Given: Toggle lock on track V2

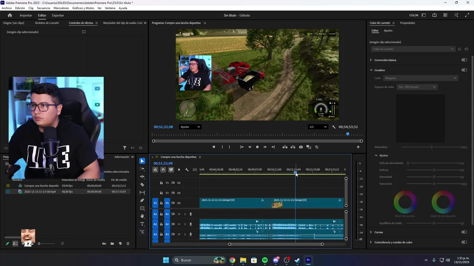Looking at the screenshot, I should pos(161,193).
